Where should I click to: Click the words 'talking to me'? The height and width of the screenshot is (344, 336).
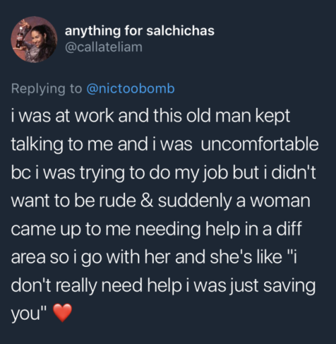(x=62, y=145)
